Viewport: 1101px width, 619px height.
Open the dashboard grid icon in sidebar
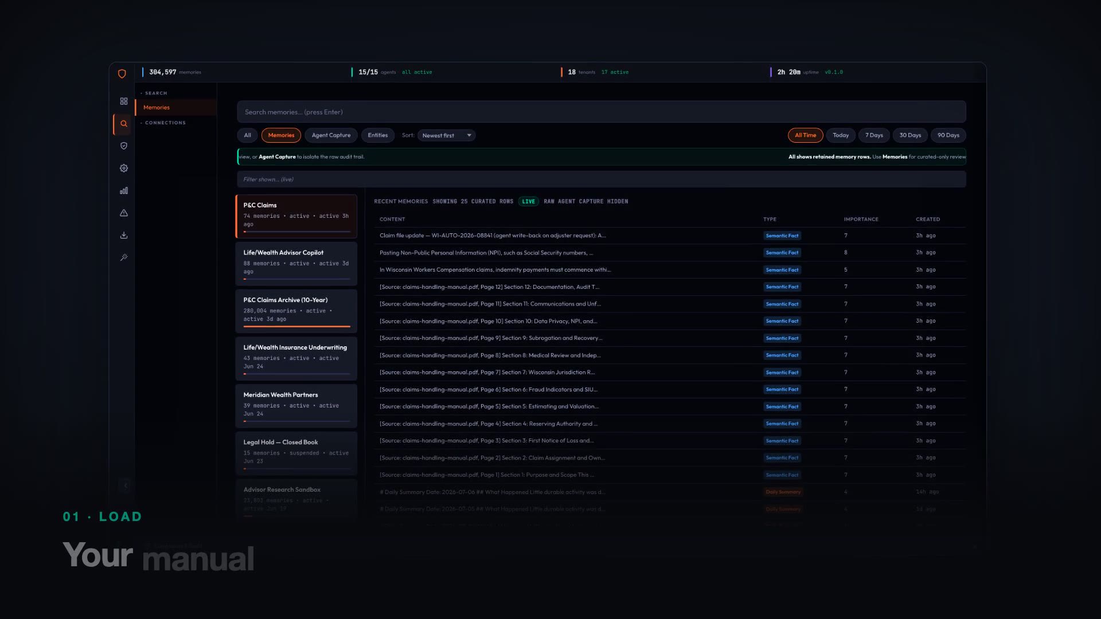[123, 101]
